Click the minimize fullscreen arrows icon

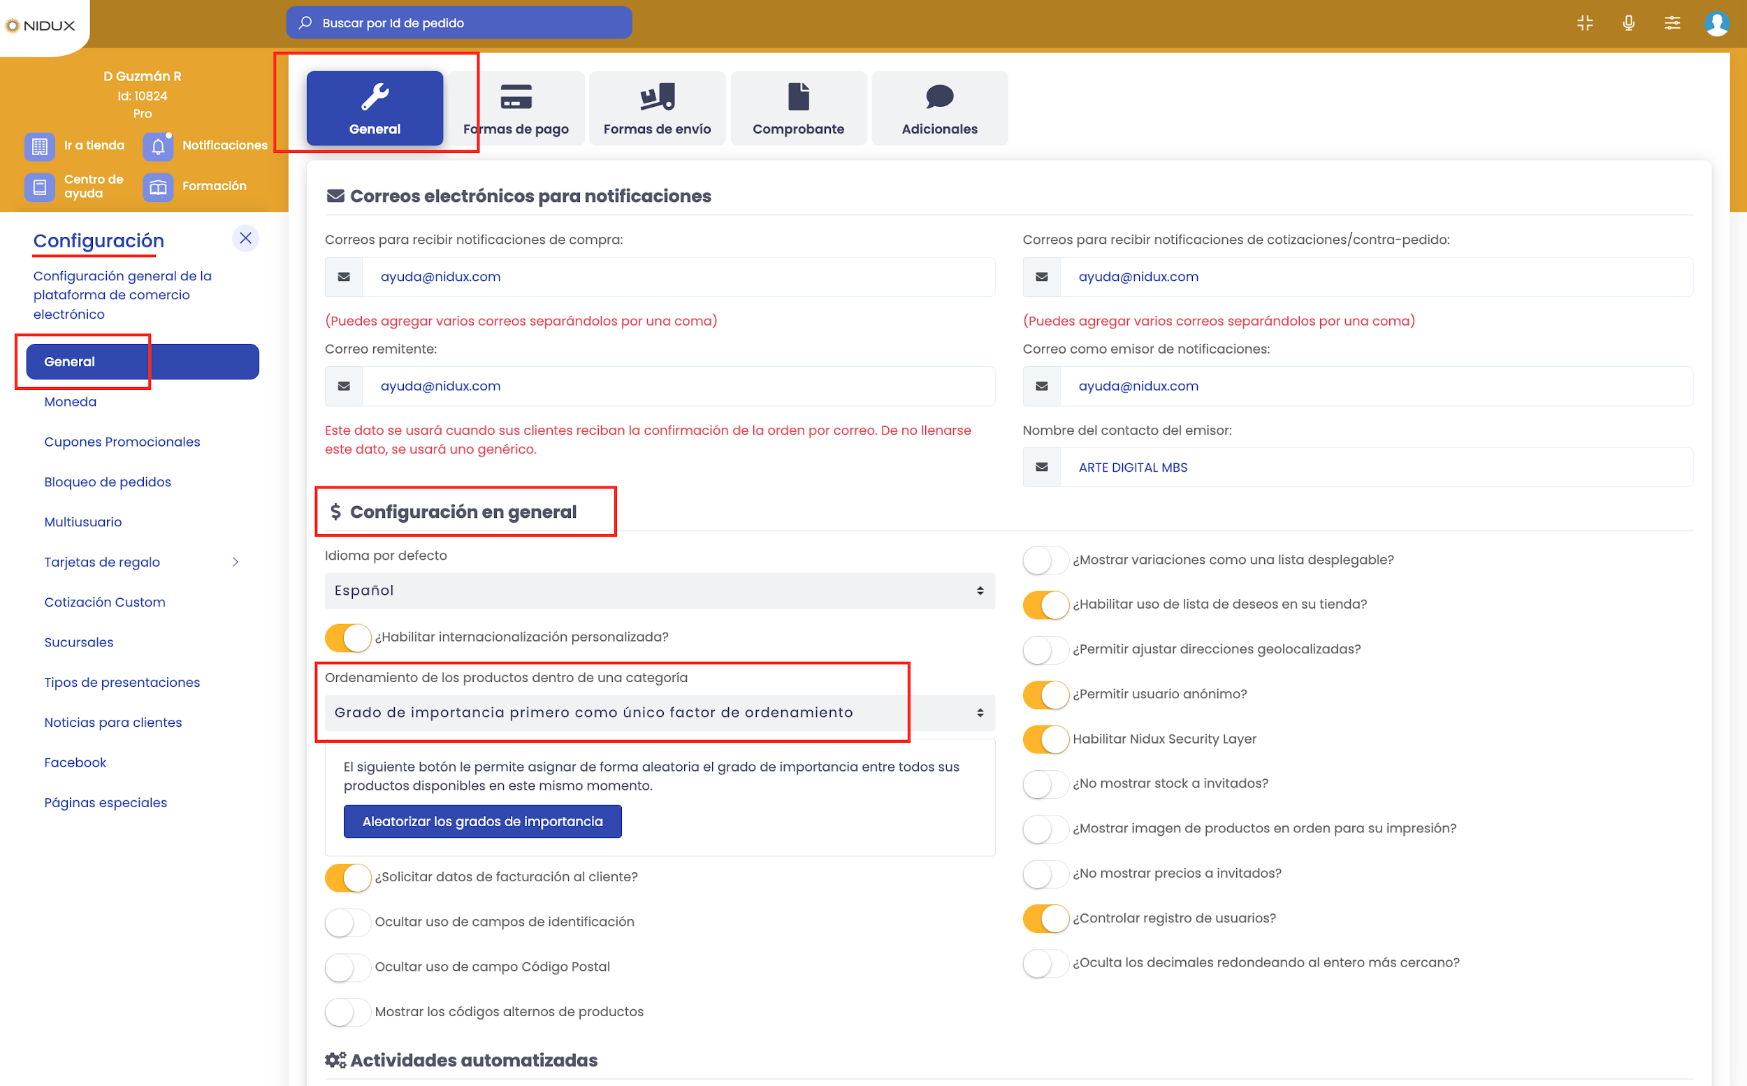click(x=1585, y=23)
